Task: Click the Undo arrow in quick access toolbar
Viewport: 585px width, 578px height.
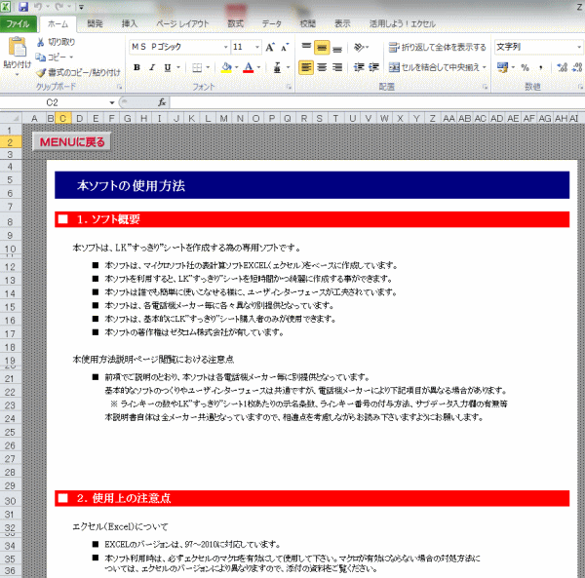Action: point(38,7)
